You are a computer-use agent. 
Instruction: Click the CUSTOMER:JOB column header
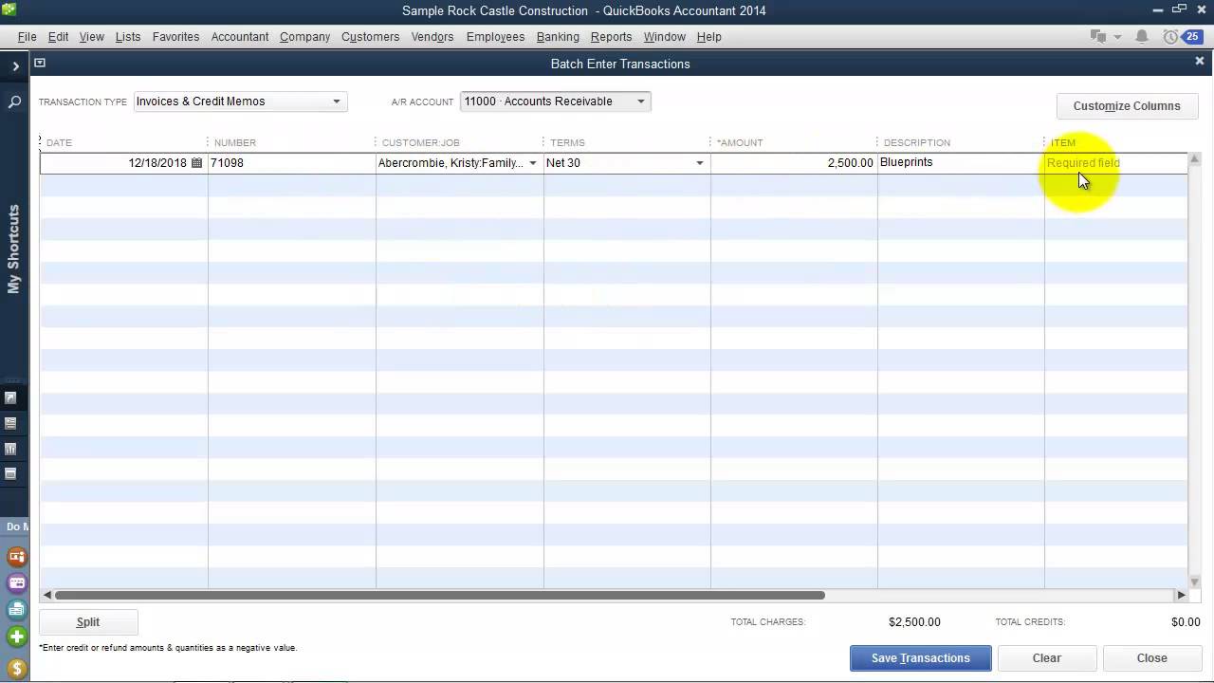[420, 142]
